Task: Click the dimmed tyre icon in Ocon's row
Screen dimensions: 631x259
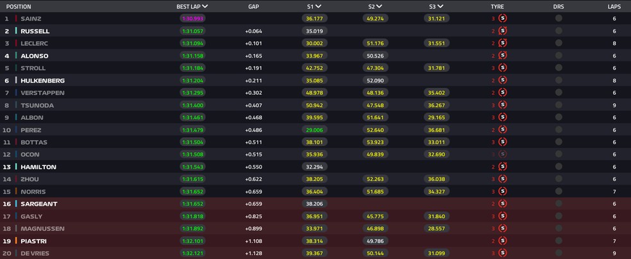Action: pyautogui.click(x=503, y=154)
